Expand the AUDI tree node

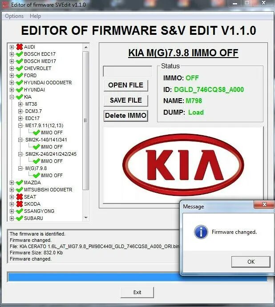[12, 47]
